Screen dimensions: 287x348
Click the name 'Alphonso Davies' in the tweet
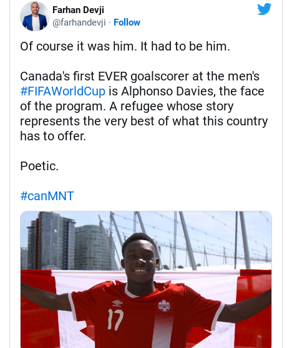tap(168, 91)
